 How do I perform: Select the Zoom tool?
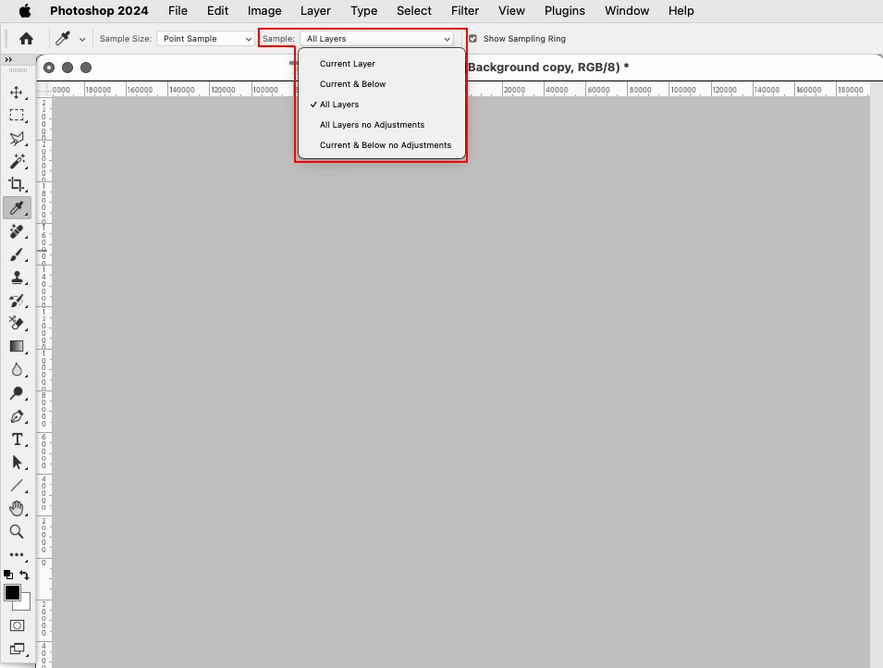pos(17,532)
